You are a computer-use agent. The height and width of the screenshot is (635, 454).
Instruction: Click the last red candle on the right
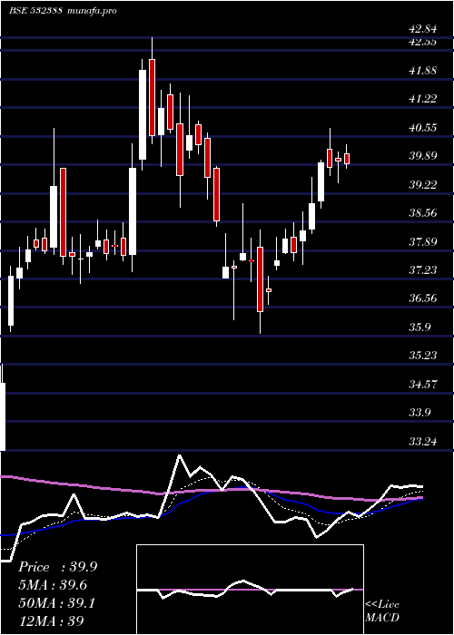tap(347, 159)
